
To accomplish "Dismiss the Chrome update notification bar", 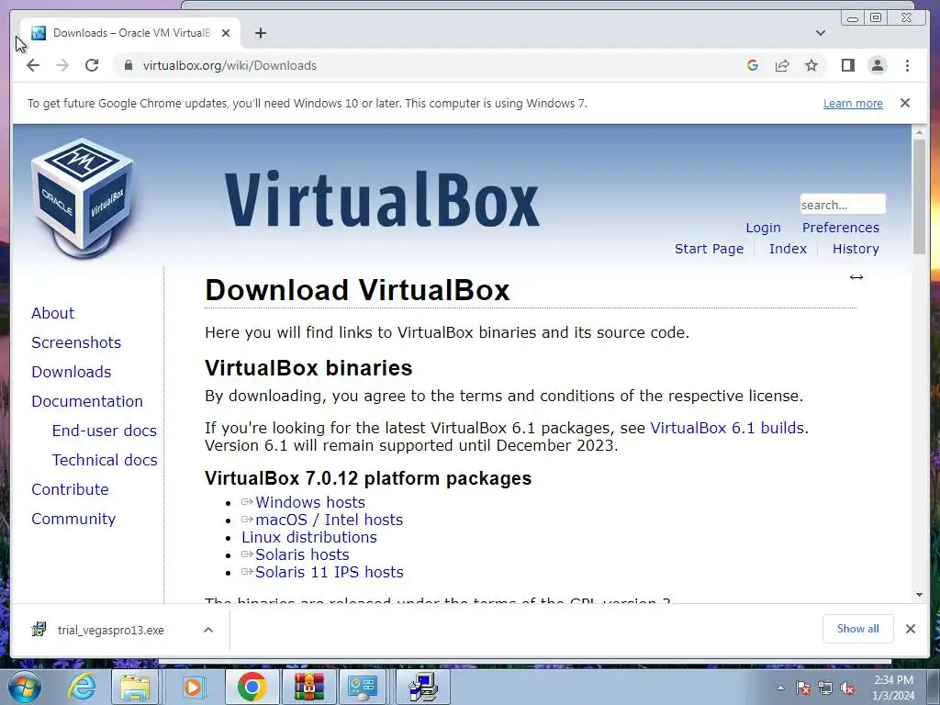I will (904, 103).
